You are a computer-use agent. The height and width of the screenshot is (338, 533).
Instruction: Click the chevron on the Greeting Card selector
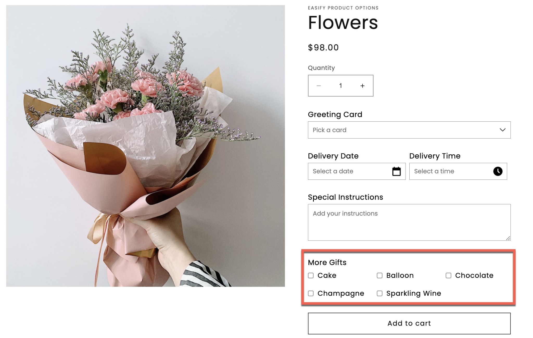tap(503, 130)
